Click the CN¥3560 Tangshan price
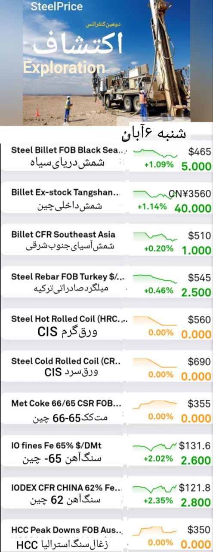Viewport: 213px width, 552px height. (190, 194)
